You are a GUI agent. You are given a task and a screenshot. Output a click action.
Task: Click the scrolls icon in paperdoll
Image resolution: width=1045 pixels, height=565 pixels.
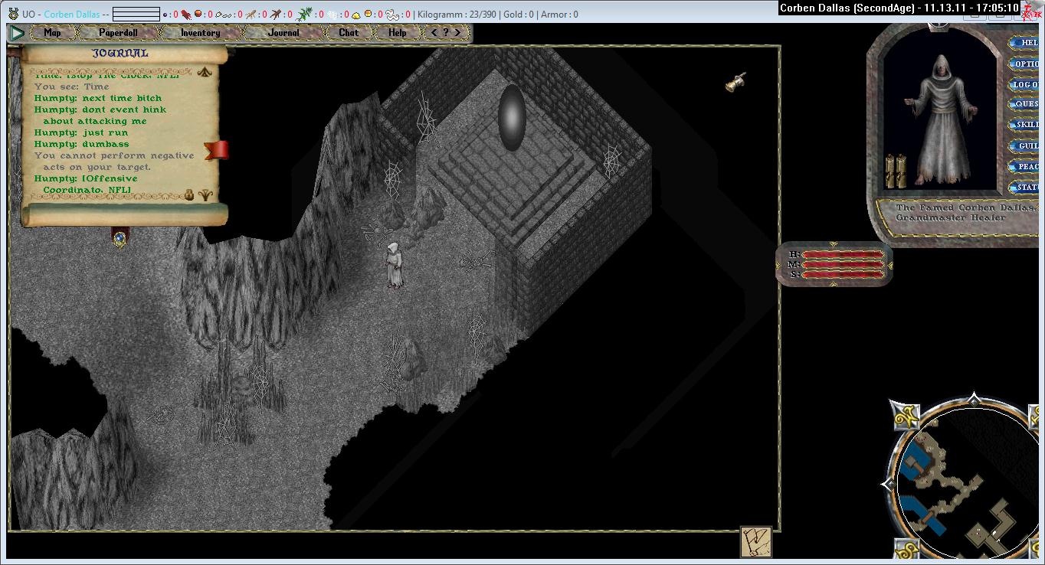(x=895, y=171)
